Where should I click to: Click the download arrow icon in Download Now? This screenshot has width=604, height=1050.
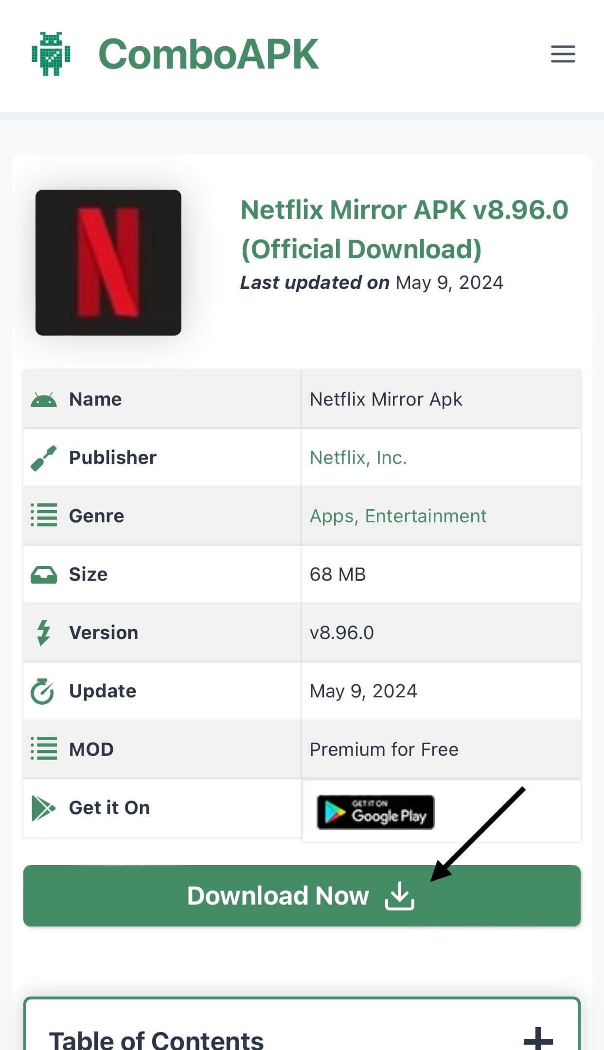pos(400,896)
